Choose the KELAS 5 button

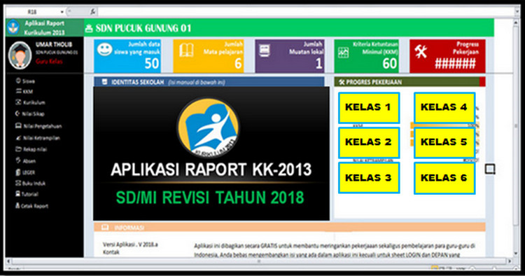(x=444, y=142)
